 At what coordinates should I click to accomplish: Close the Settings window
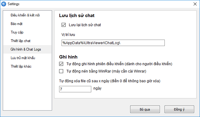(195, 4)
